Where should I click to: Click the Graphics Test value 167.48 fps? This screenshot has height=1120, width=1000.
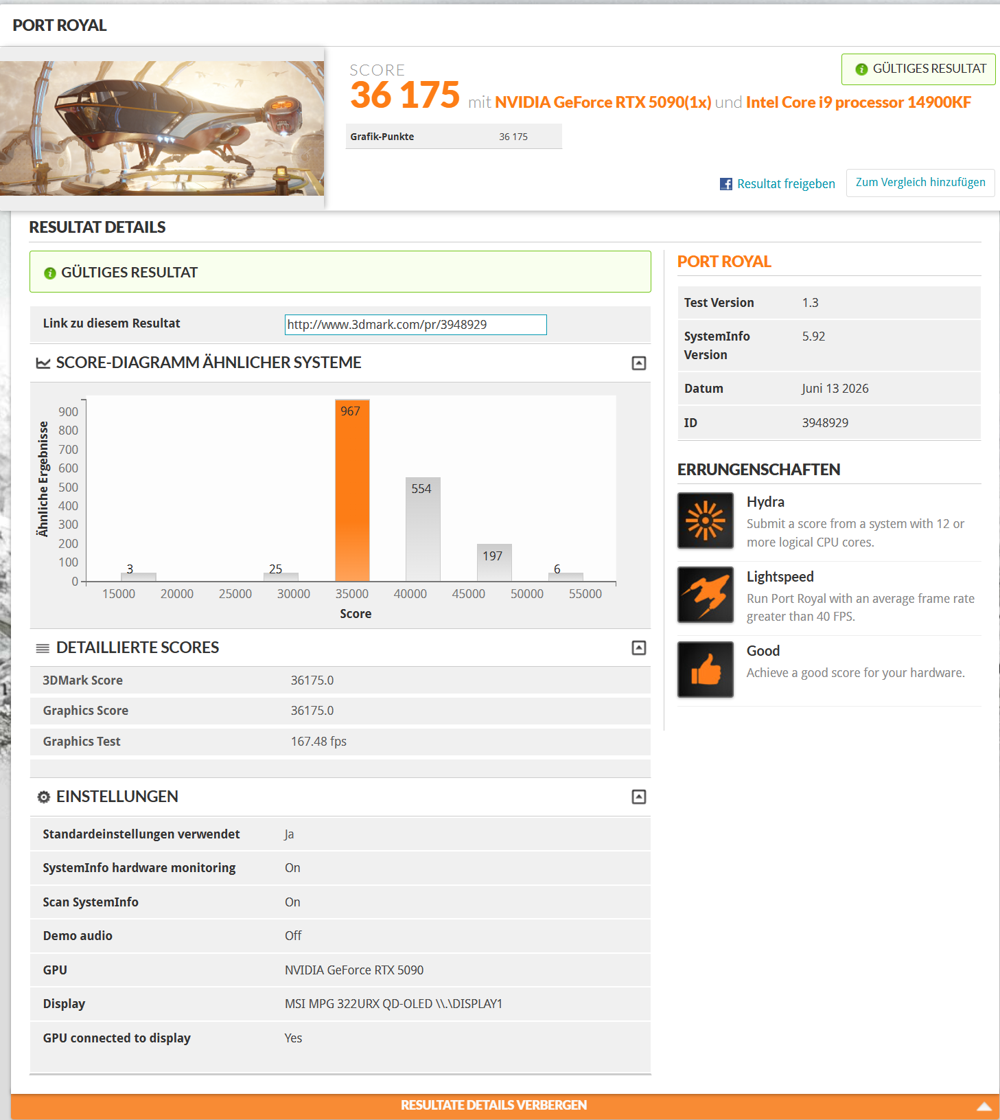pos(318,742)
